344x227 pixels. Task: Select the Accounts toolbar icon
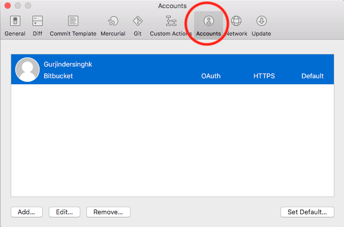208,25
